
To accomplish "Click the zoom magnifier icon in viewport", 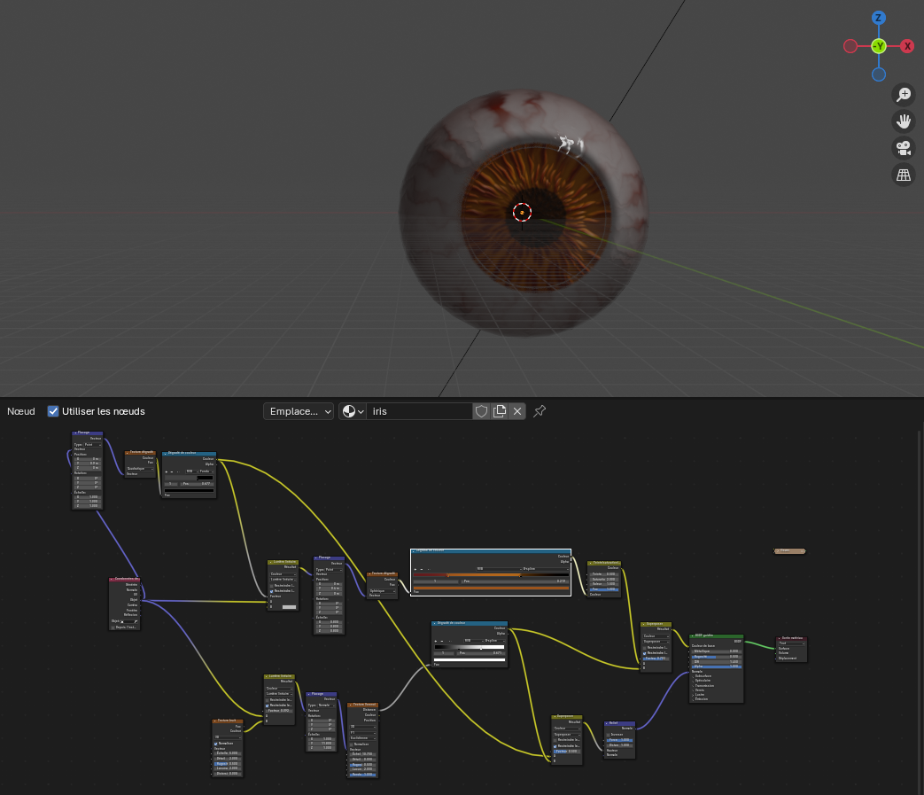I will point(904,95).
